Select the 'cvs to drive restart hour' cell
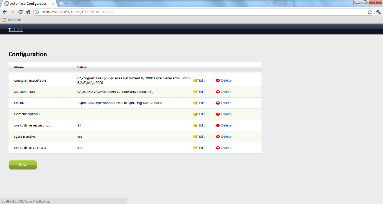This screenshot has height=204, width=383. click(x=33, y=125)
